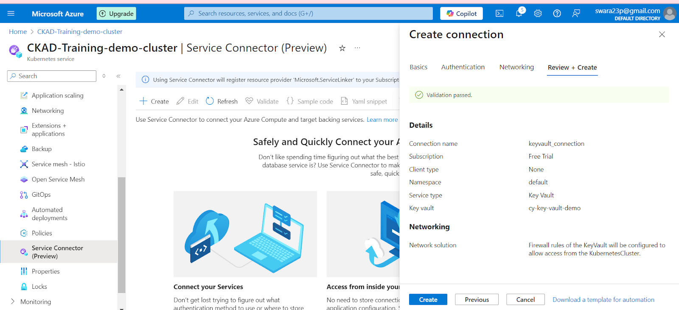Go back with the Previous button

pyautogui.click(x=477, y=299)
